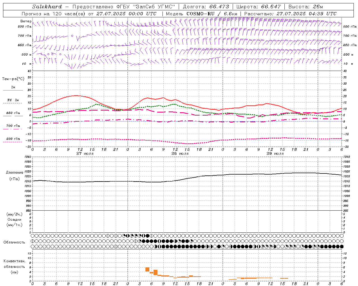Click the 'Конвективн.' convective cloud label
The height and width of the screenshot is (286, 358).
coord(14,261)
